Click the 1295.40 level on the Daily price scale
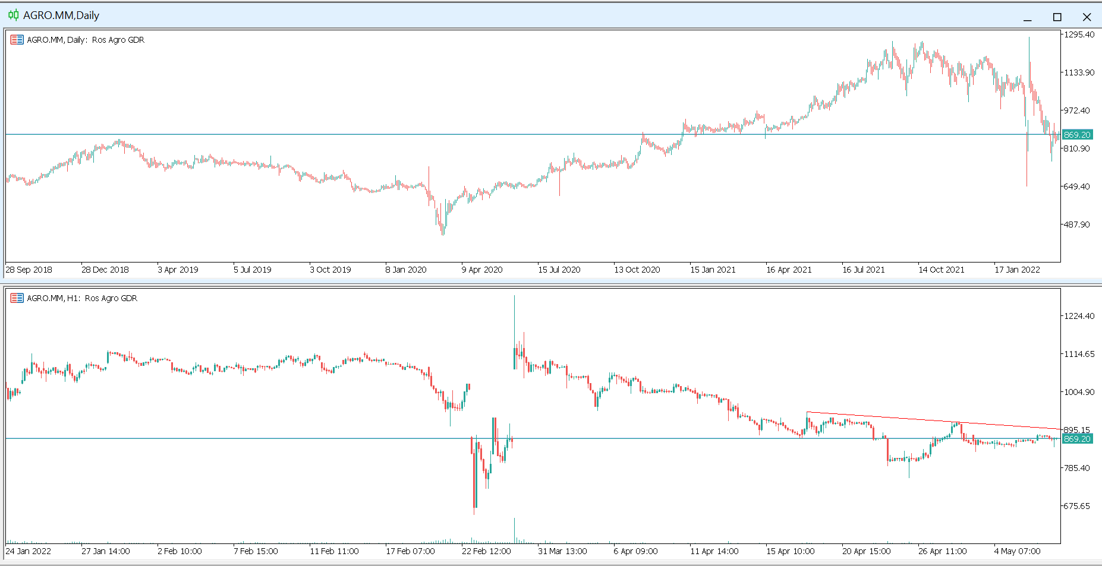 [1079, 34]
